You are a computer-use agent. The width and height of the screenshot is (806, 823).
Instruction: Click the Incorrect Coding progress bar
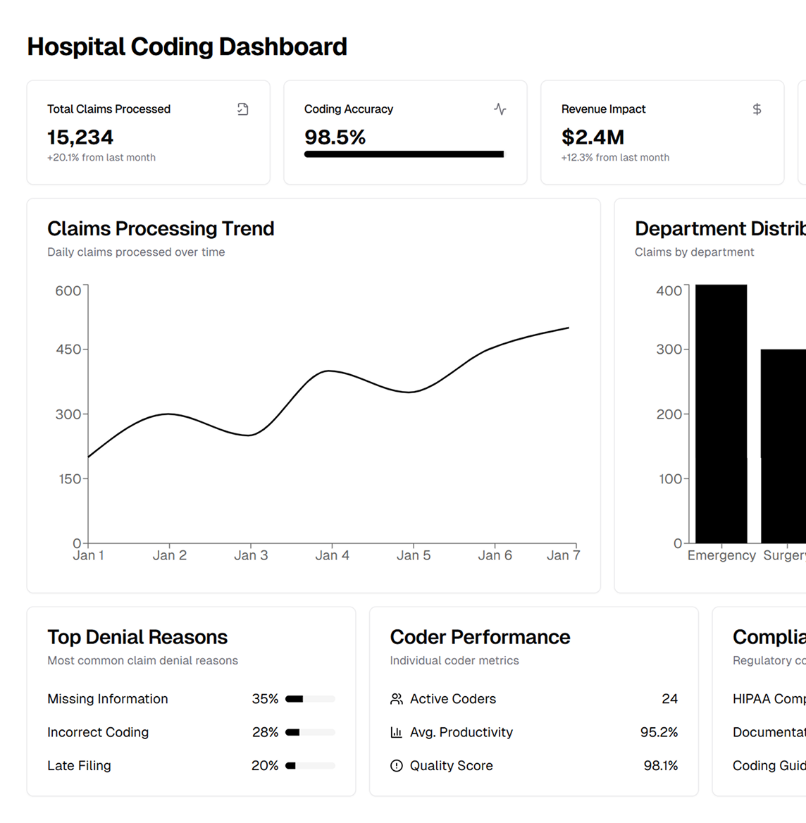[x=310, y=732]
